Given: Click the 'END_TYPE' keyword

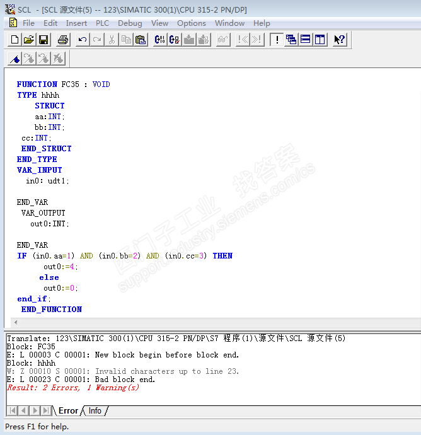Looking at the screenshot, I should point(37,159).
